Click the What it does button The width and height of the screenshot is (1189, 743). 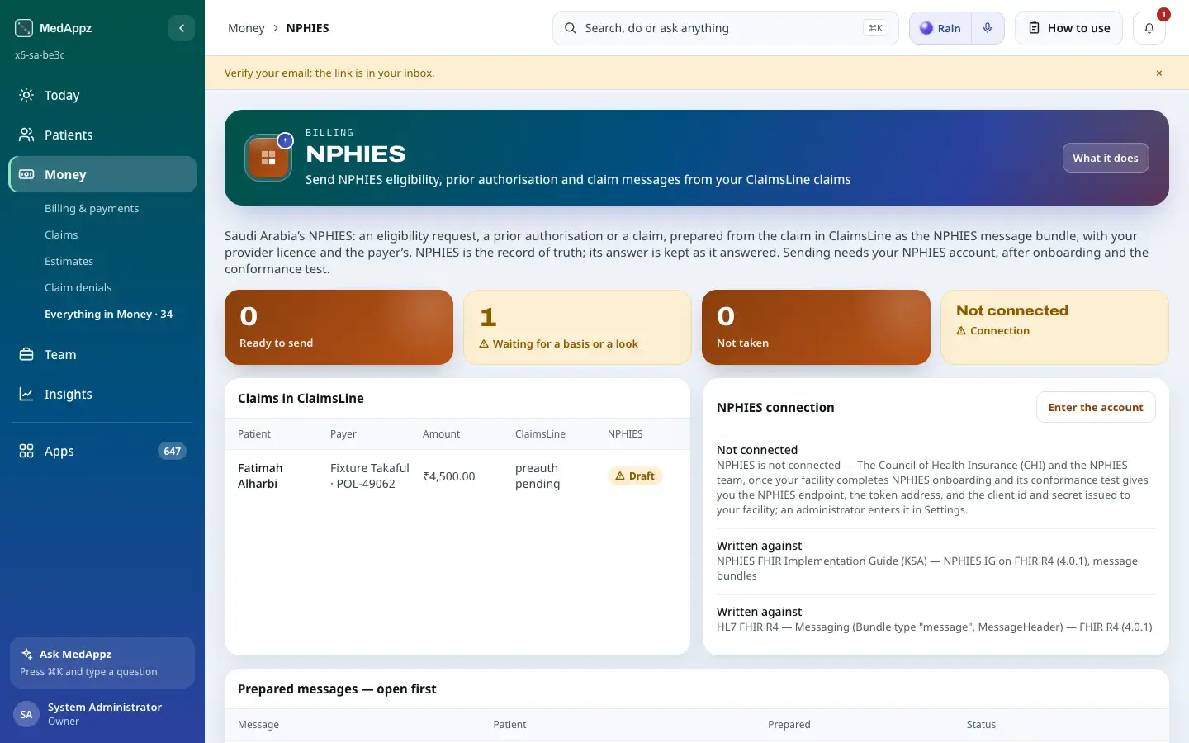pos(1106,158)
